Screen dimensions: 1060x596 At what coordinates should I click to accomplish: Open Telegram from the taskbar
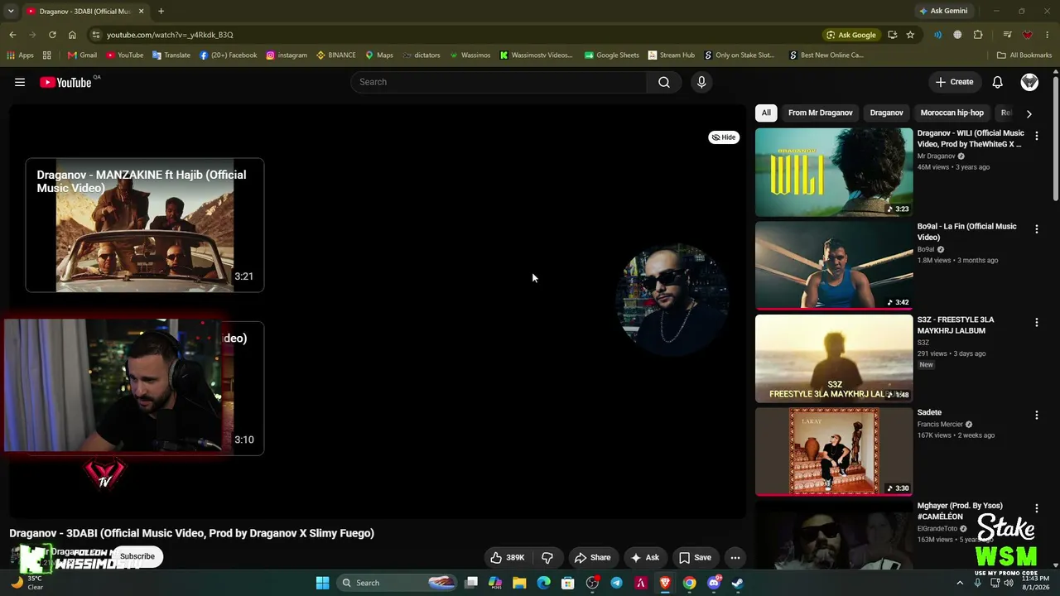pos(616,583)
